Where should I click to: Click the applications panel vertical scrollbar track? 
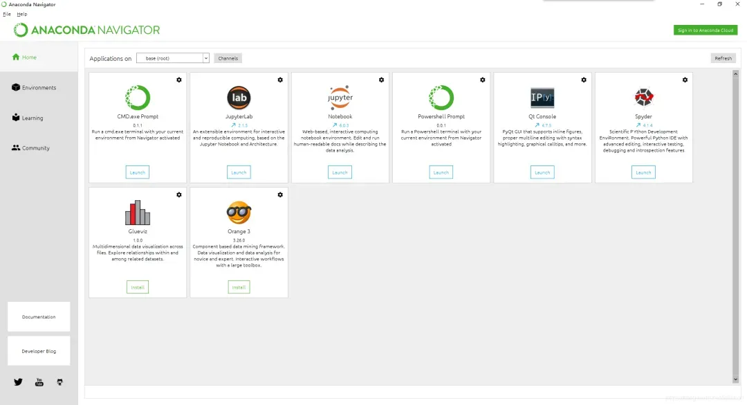coord(735,226)
